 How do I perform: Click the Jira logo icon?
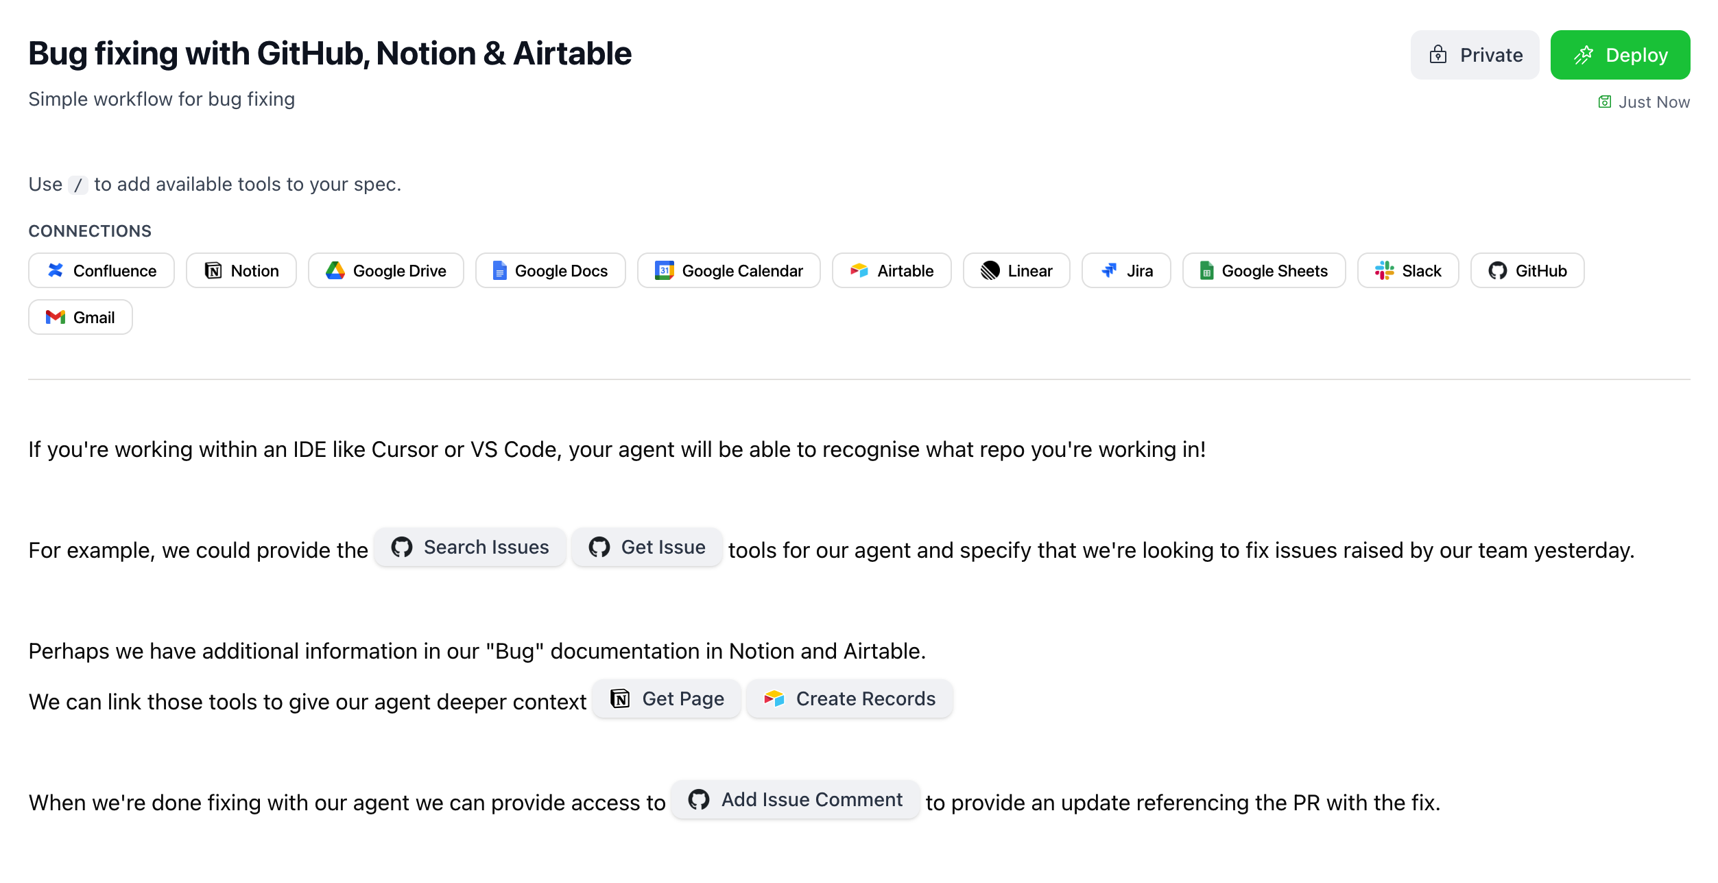(x=1109, y=271)
